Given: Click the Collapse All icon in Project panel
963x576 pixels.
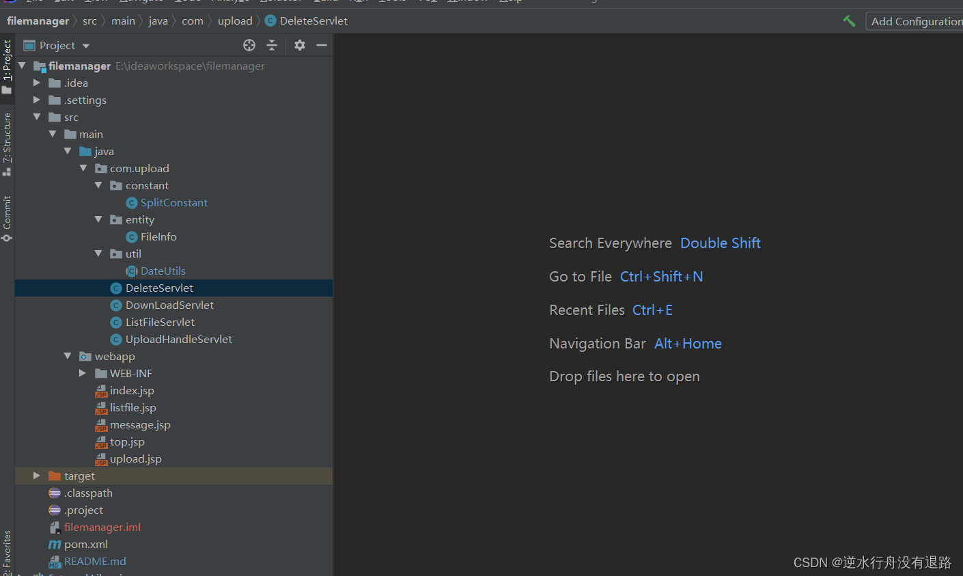Looking at the screenshot, I should pyautogui.click(x=272, y=45).
